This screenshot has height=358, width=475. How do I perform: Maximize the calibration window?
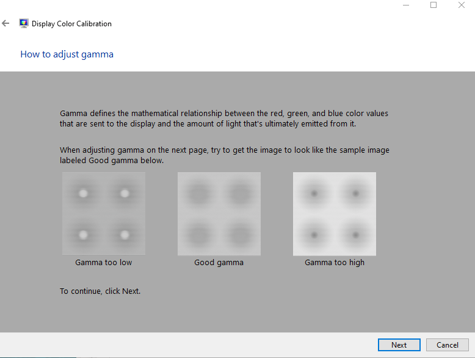(433, 5)
